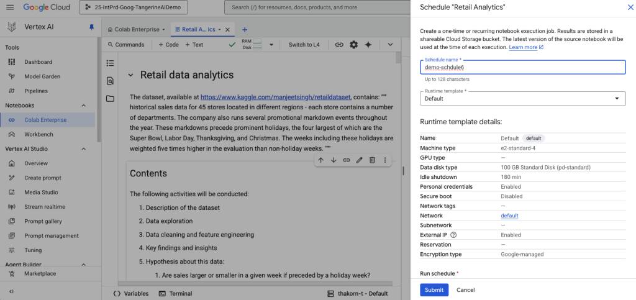Image resolution: width=636 pixels, height=300 pixels.
Task: Open Create prompt page
Action: (x=43, y=178)
